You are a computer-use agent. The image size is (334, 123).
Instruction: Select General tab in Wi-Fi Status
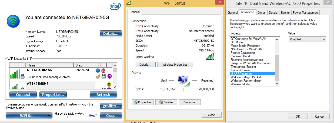pyautogui.click(x=135, y=12)
